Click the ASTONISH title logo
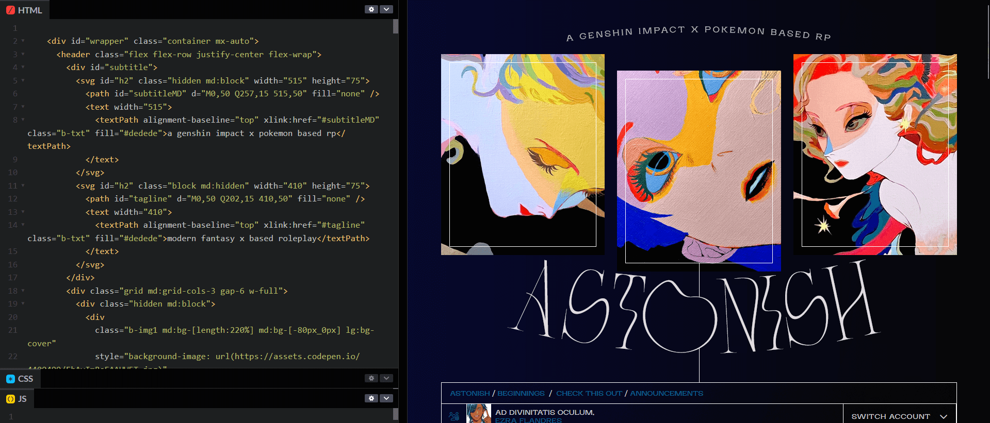Image resolution: width=990 pixels, height=423 pixels. [694, 308]
